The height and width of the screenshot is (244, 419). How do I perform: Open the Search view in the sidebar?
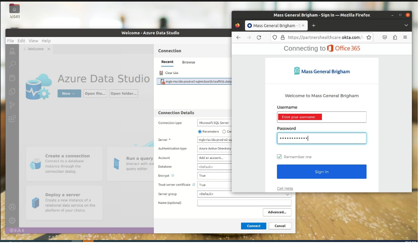[12, 64]
